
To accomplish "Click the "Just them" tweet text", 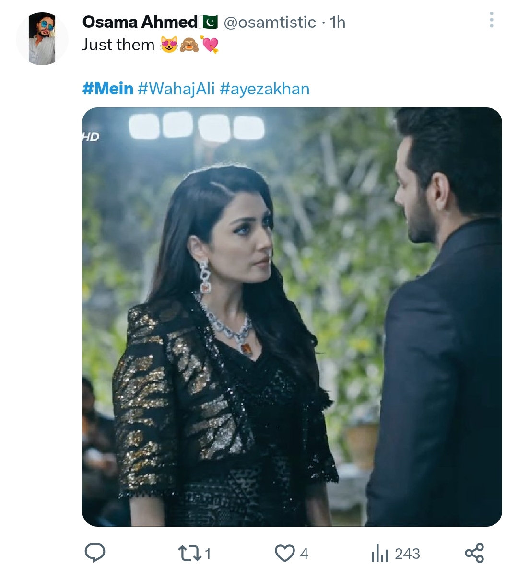I will [118, 45].
